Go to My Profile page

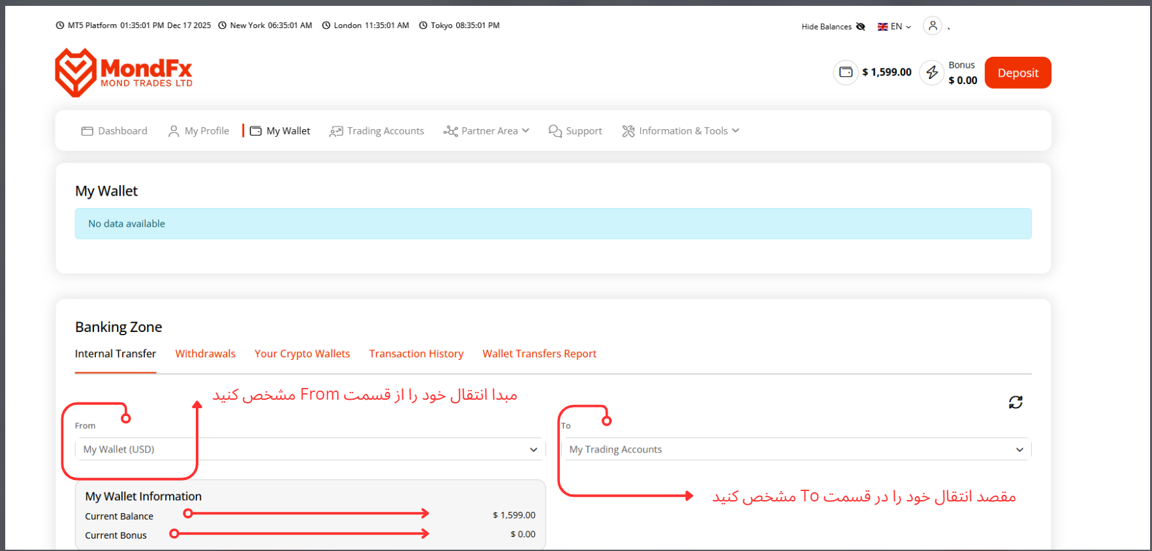[x=199, y=131]
